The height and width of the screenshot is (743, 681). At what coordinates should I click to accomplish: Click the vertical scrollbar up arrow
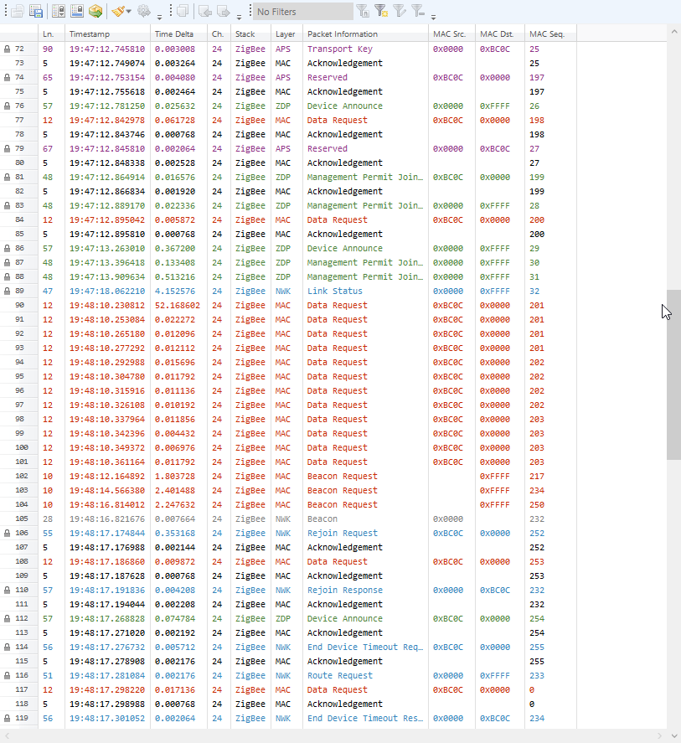tap(674, 32)
